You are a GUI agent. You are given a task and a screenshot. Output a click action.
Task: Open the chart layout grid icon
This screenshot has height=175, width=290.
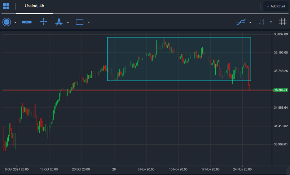click(6, 6)
